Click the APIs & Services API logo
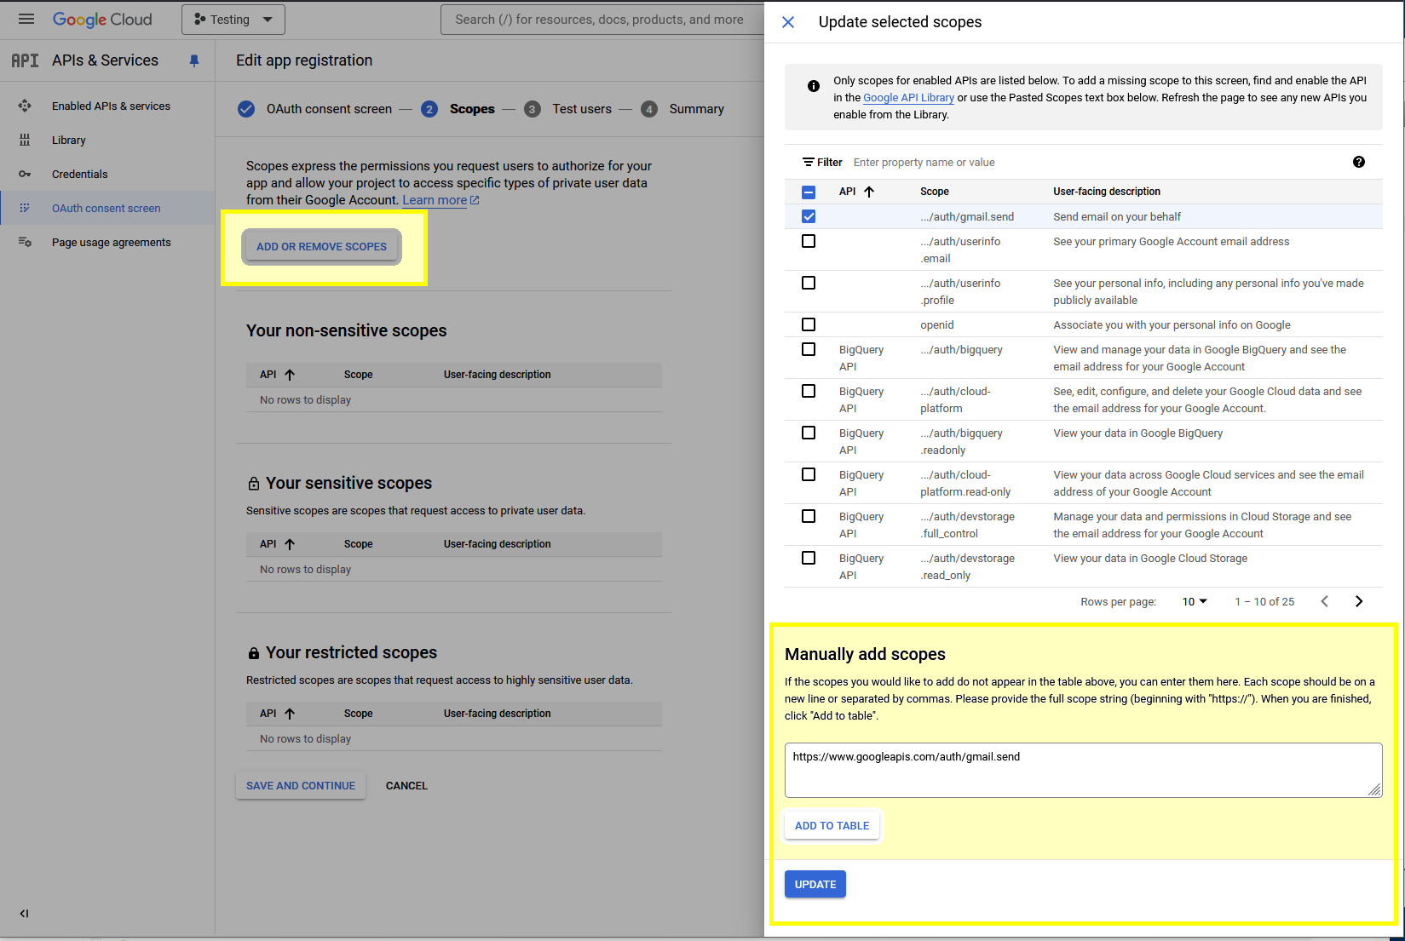Image resolution: width=1405 pixels, height=941 pixels. (x=25, y=60)
